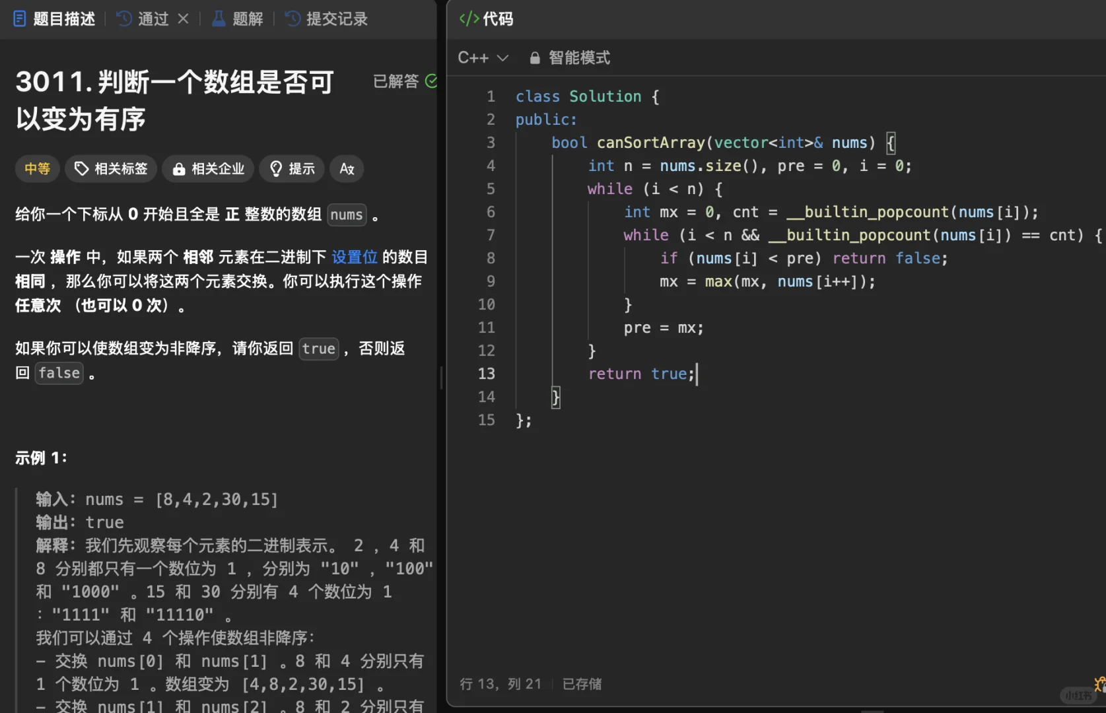Click line number 7 in gutter
This screenshot has height=713, width=1106.
point(491,235)
